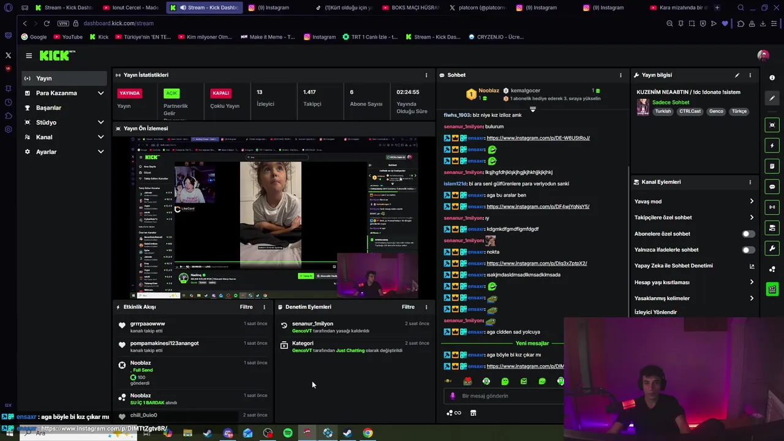Screen dimensions: 784x441
Task: Click the stream preview video thumbnail
Action: click(x=274, y=217)
